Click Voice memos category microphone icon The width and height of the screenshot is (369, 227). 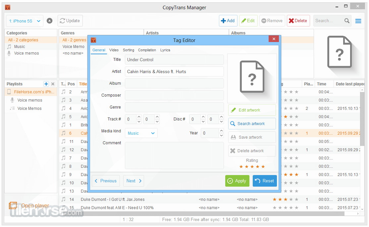point(9,53)
